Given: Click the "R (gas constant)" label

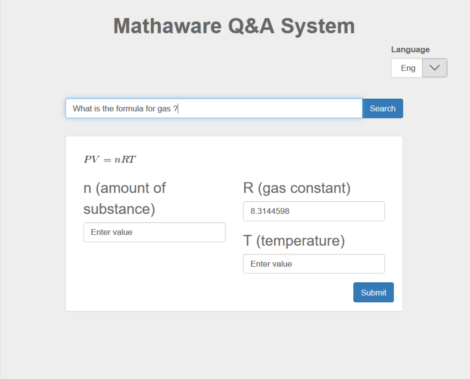Looking at the screenshot, I should [x=297, y=188].
